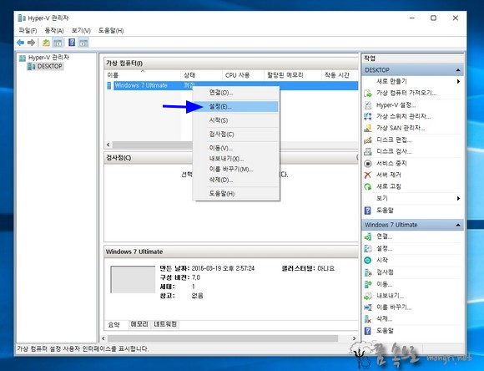Viewport: 484px width, 371px height.
Task: Collapse the Windows 7 Ultimate actions section arrow
Action: (x=458, y=225)
